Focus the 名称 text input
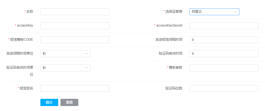 pos(75,12)
